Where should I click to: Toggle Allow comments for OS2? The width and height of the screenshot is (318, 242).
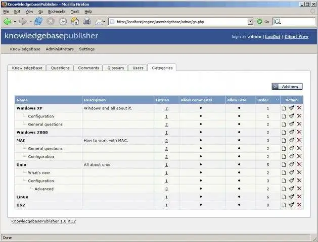click(201, 205)
